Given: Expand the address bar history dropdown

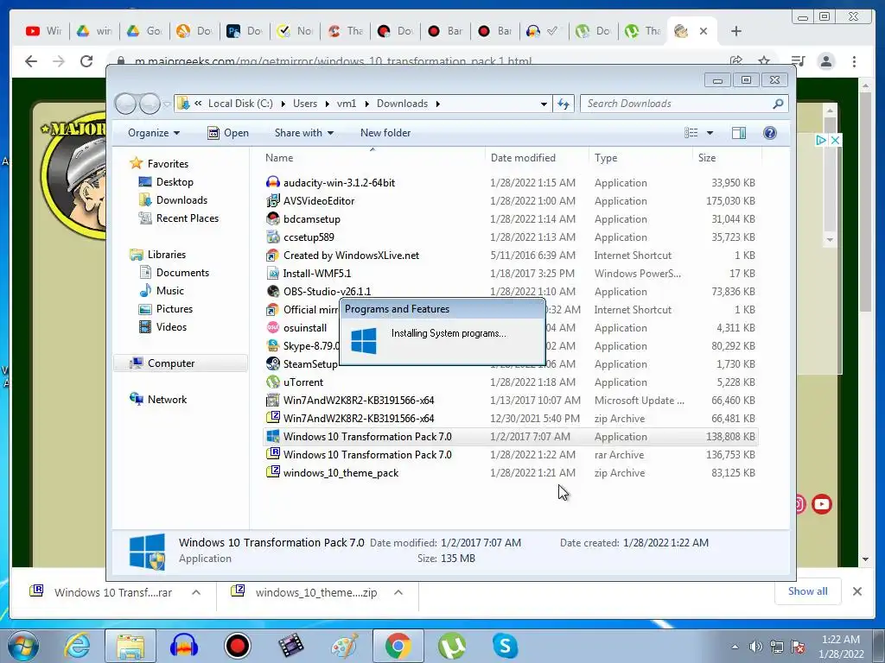Looking at the screenshot, I should point(544,104).
